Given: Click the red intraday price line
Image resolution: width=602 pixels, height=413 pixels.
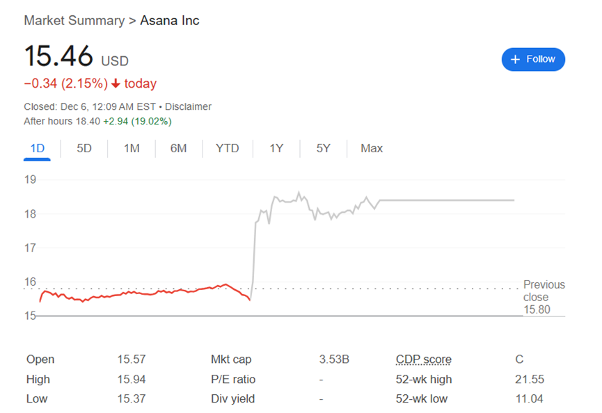Looking at the screenshot, I should click(139, 293).
